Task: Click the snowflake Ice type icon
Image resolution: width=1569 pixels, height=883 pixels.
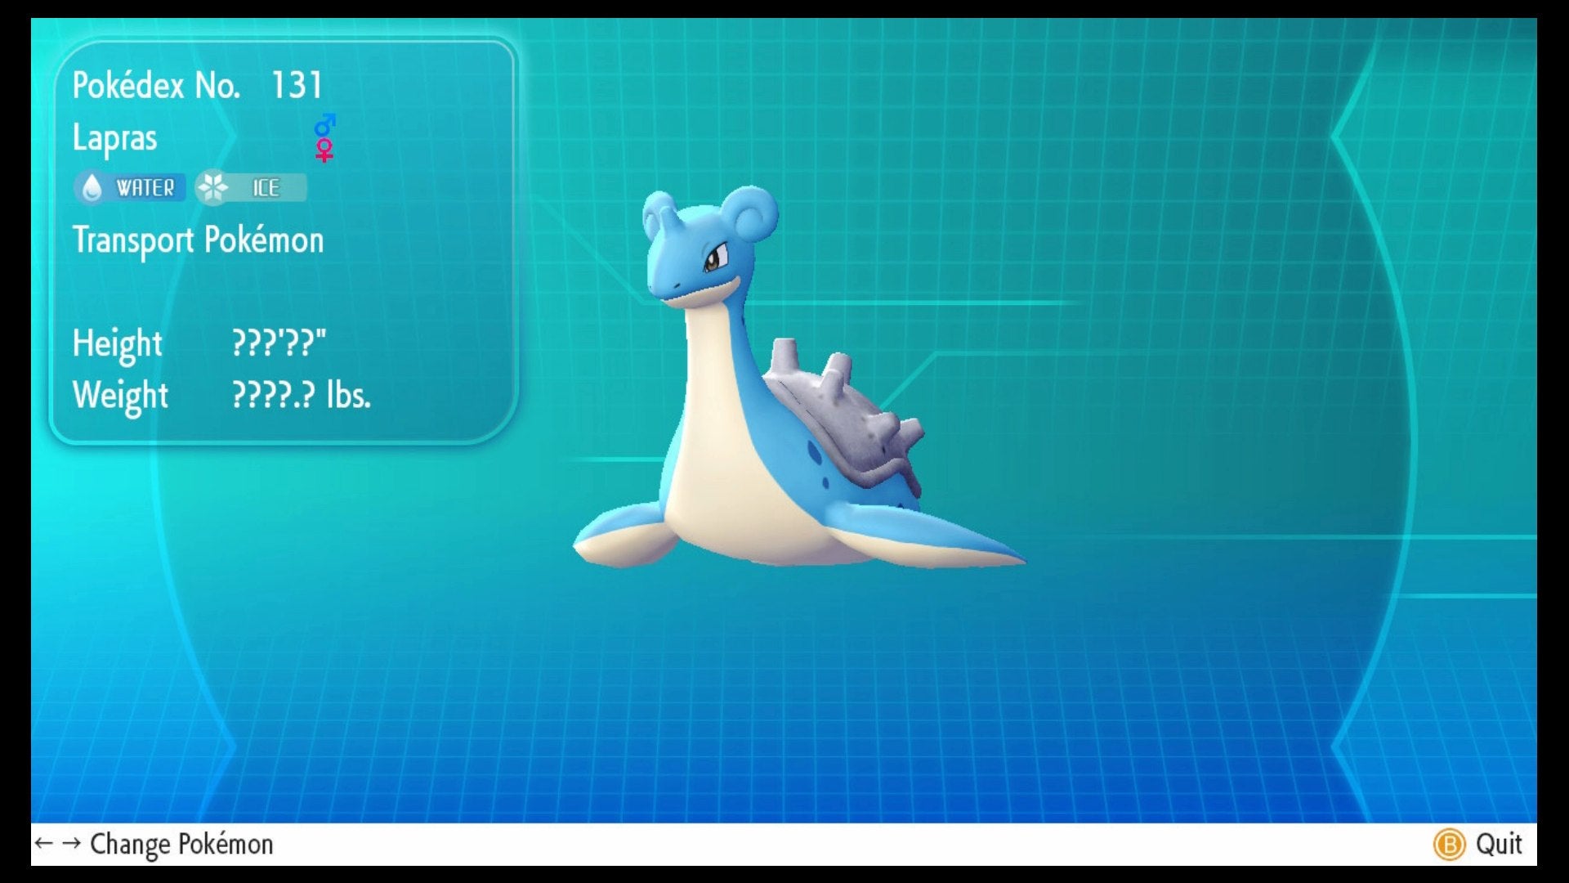Action: (213, 188)
